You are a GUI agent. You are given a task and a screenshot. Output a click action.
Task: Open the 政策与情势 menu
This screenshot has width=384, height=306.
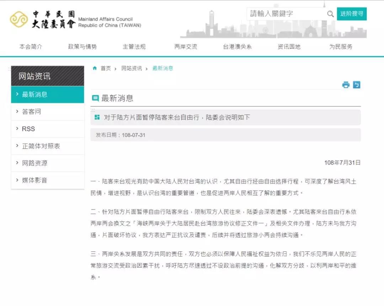point(82,47)
